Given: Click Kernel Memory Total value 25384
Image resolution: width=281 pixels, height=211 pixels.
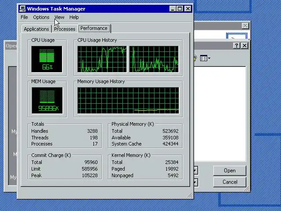Looking at the screenshot, I should [x=172, y=162].
